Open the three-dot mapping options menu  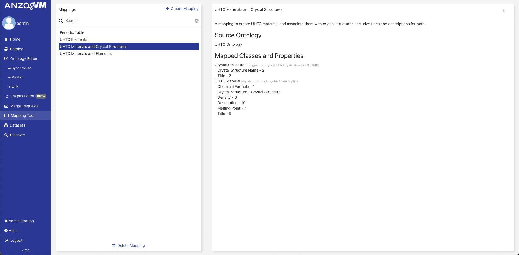coord(504,11)
